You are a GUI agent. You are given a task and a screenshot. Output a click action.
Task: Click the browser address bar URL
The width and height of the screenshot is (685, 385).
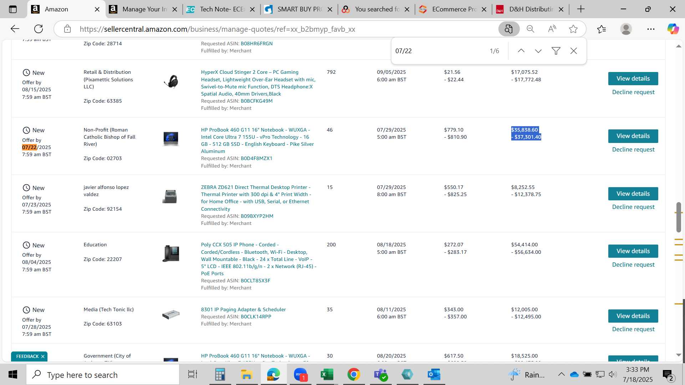[217, 29]
